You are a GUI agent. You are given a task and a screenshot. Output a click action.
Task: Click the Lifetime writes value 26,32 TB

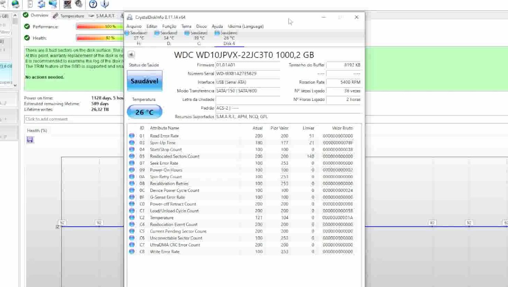(100, 109)
